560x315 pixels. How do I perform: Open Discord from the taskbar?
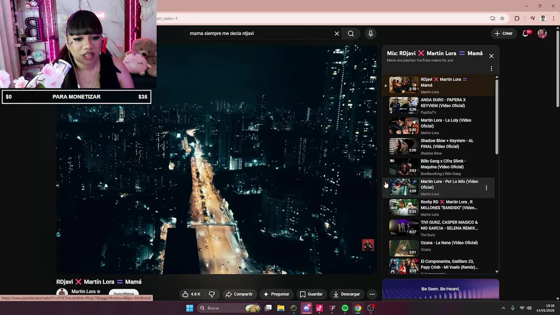tap(307, 308)
